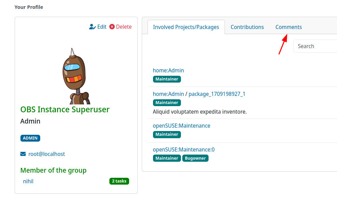This screenshot has height=202, width=337.
Task: Click the Edit pencil icon
Action: click(x=92, y=26)
